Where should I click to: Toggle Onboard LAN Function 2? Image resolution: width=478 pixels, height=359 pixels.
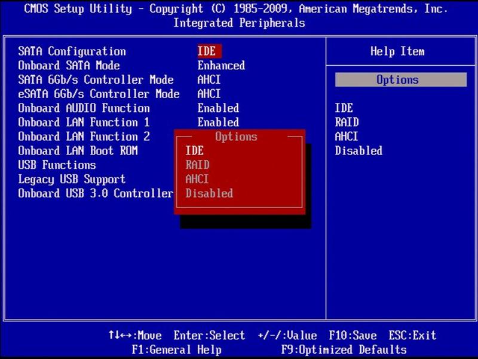point(86,136)
